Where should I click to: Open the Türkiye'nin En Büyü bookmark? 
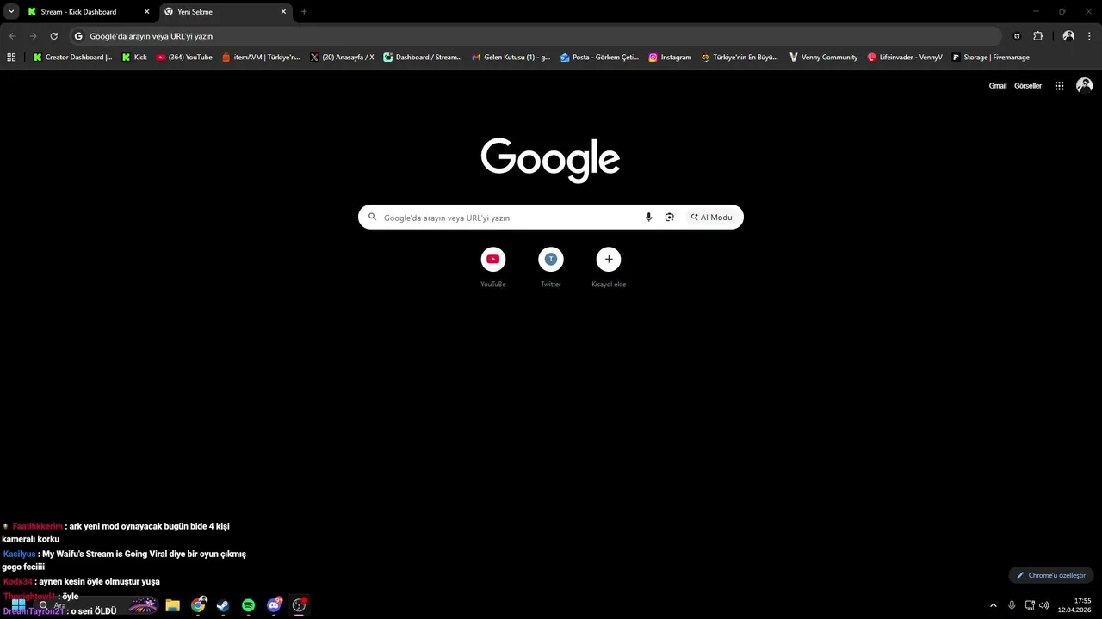click(x=740, y=58)
